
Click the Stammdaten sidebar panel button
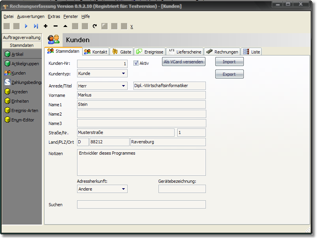pyautogui.click(x=22, y=45)
